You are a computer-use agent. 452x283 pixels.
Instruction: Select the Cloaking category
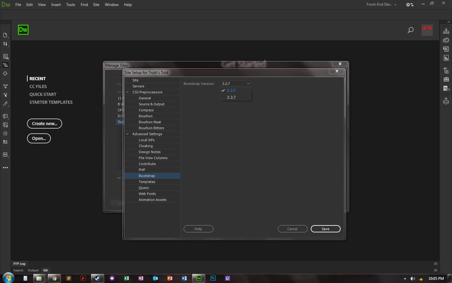(152, 146)
